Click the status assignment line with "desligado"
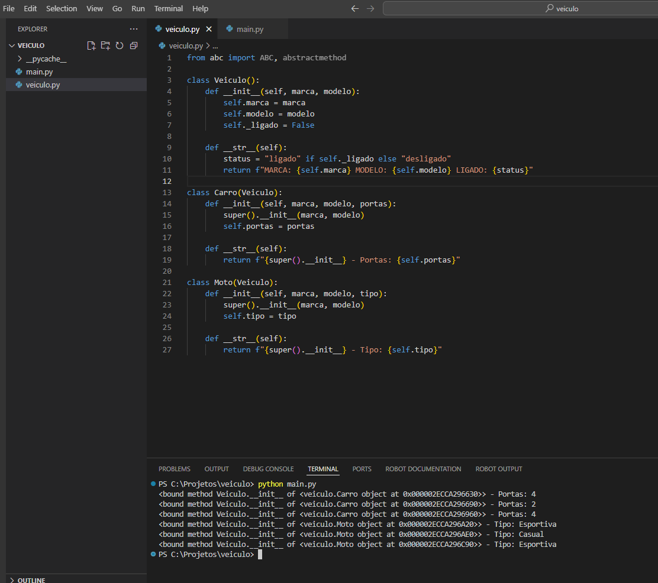Viewport: 658px width, 583px height. coord(337,158)
